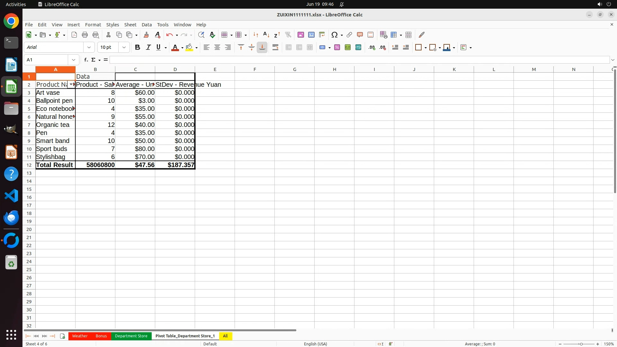Click the Format as Percent icon
Image resolution: width=617 pixels, height=347 pixels.
tap(337, 48)
